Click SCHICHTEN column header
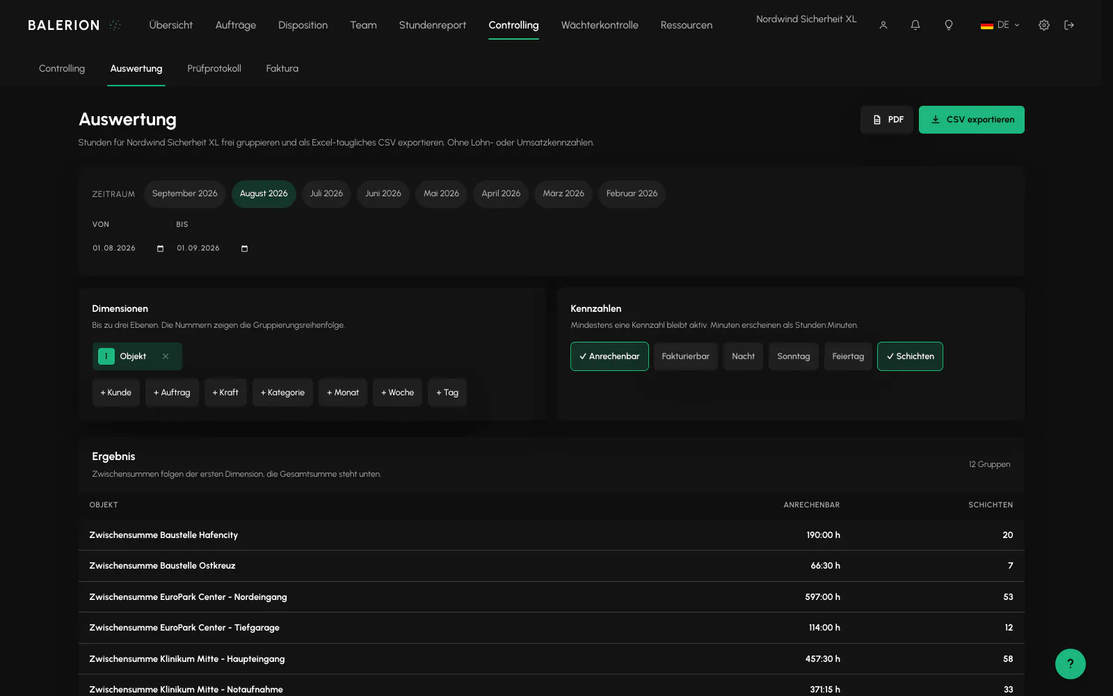The image size is (1113, 696). (x=991, y=505)
